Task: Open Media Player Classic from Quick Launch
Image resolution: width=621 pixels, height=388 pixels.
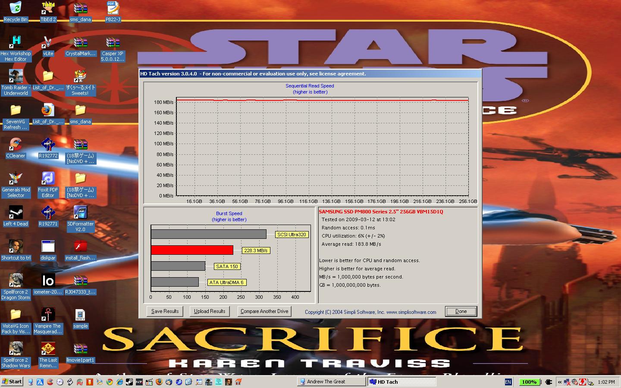Action: pos(149,382)
